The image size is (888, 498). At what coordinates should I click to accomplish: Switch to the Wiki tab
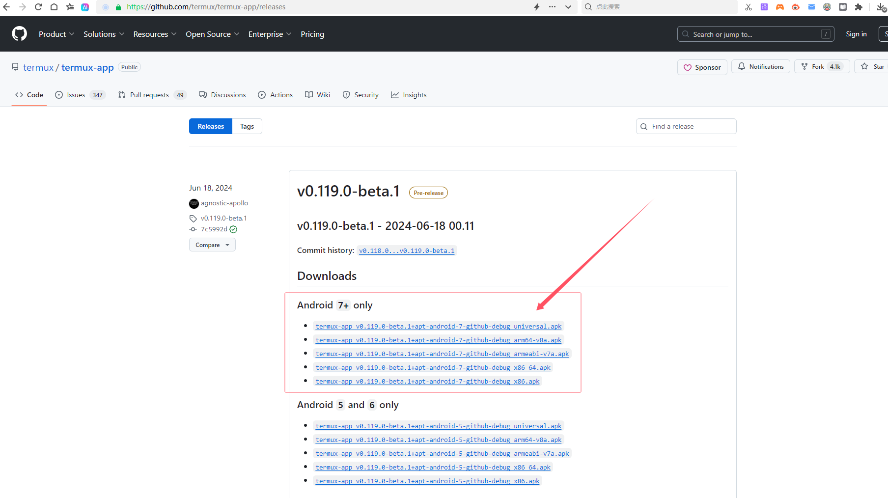coord(317,95)
